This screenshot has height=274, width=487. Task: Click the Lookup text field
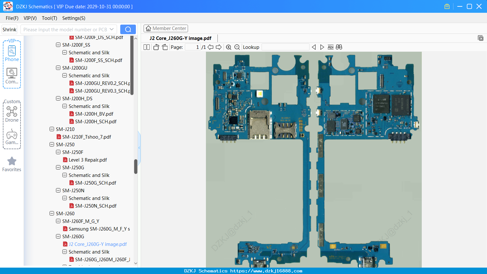(285, 47)
